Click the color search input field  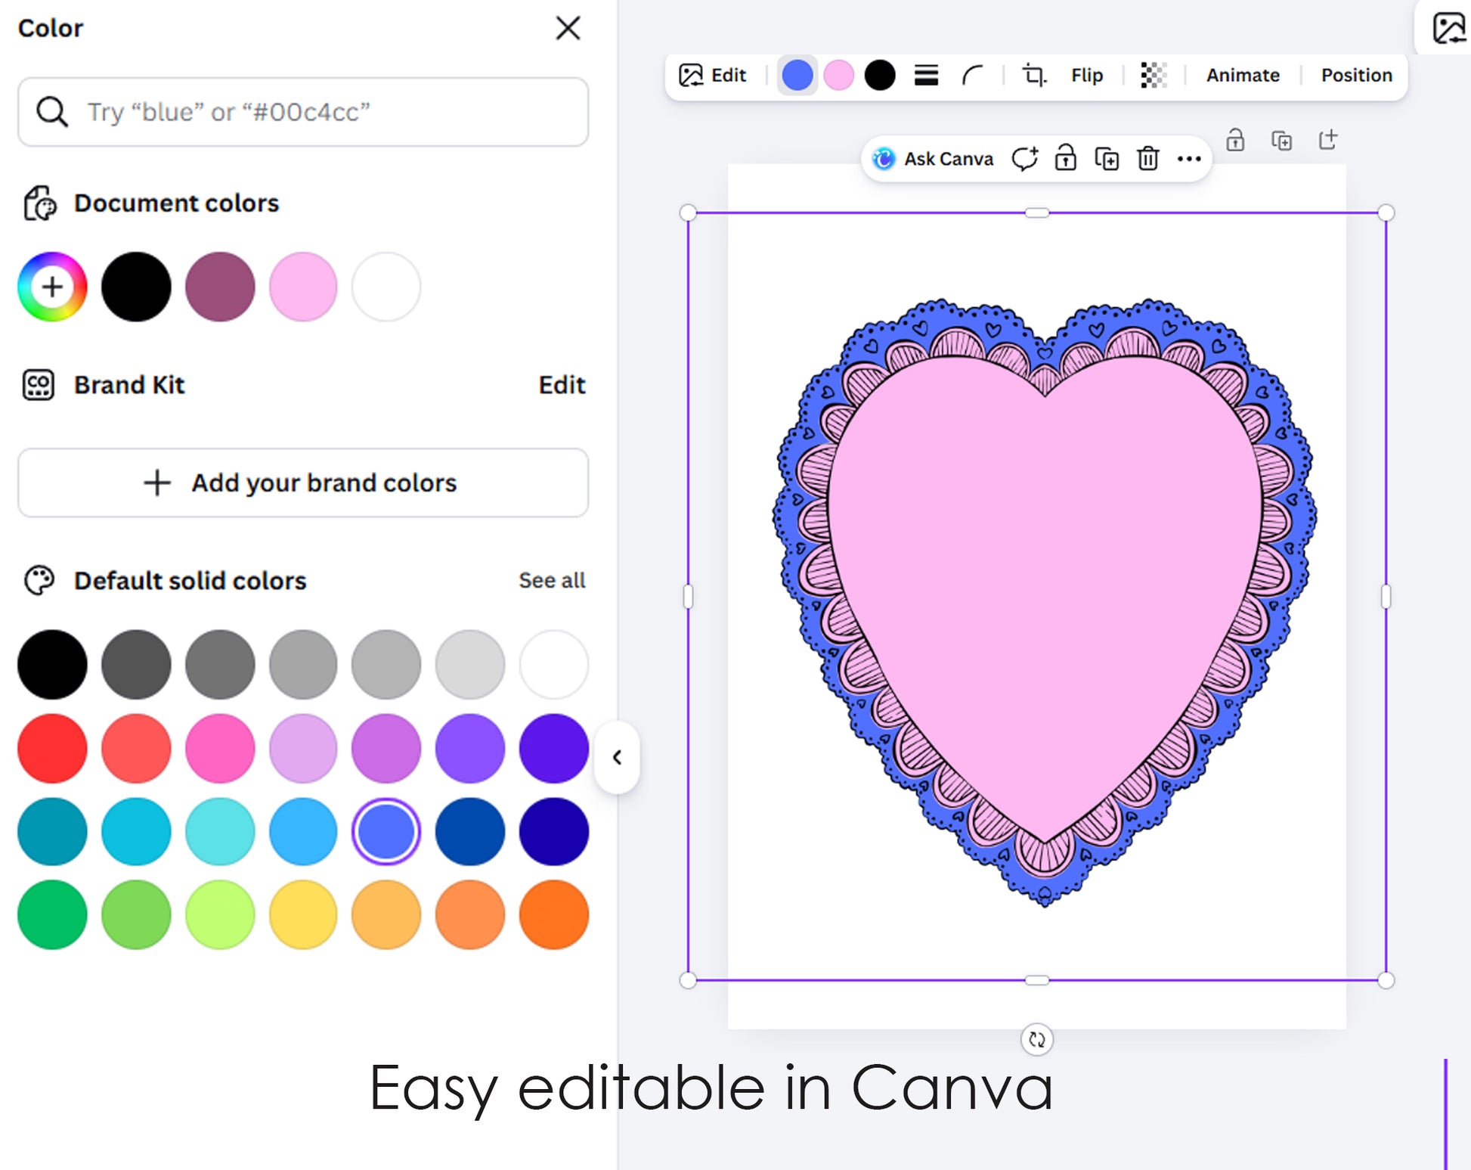pyautogui.click(x=302, y=112)
